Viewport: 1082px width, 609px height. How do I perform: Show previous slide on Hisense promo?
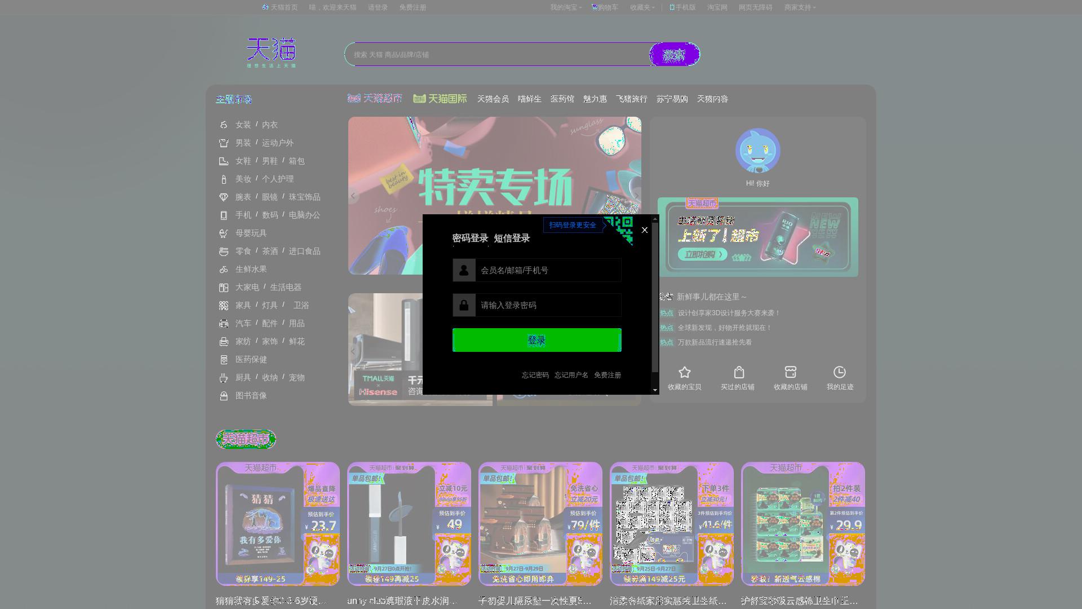pos(353,351)
